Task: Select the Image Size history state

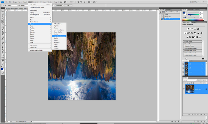Action: pos(167,17)
